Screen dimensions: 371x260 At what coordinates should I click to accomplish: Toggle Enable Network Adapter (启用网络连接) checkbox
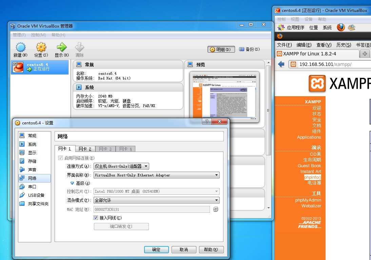(60, 158)
